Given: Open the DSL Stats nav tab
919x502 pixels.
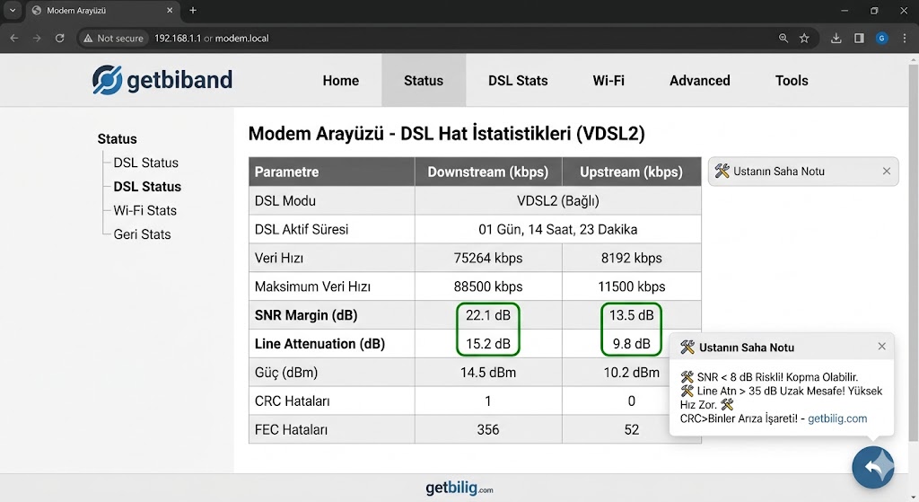Looking at the screenshot, I should pos(518,80).
